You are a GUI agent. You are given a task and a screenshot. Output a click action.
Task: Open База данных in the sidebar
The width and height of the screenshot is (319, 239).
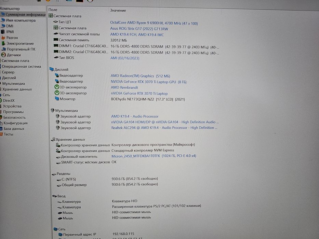[x=14, y=128]
